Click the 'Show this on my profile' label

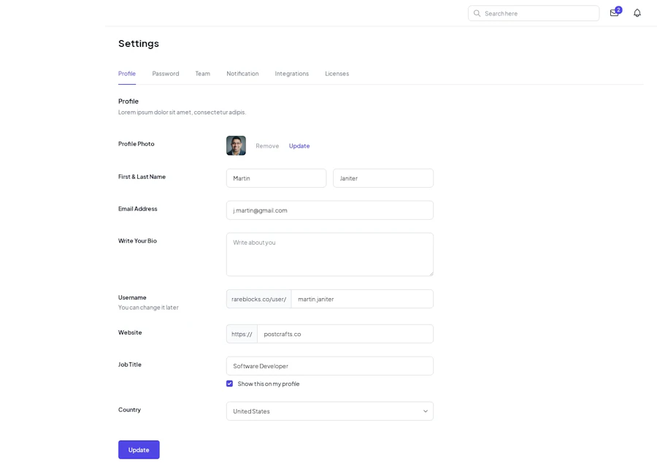click(x=269, y=384)
